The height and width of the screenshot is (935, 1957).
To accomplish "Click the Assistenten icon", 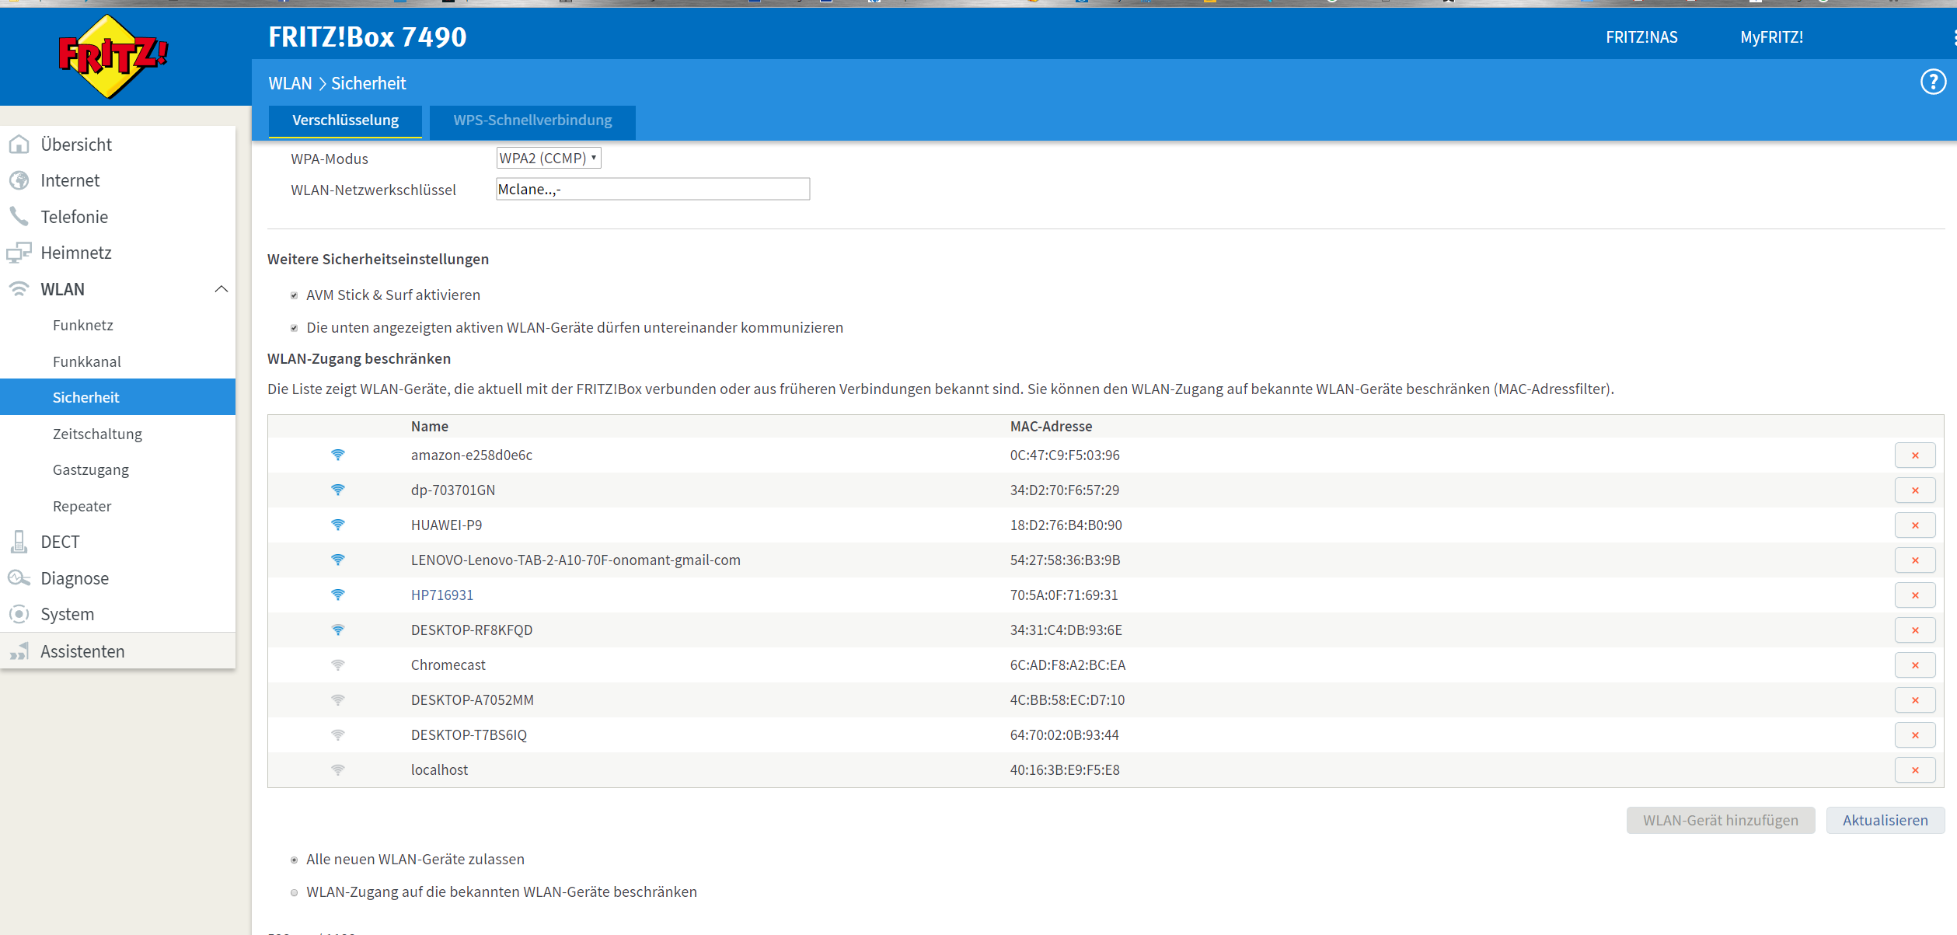I will (19, 651).
